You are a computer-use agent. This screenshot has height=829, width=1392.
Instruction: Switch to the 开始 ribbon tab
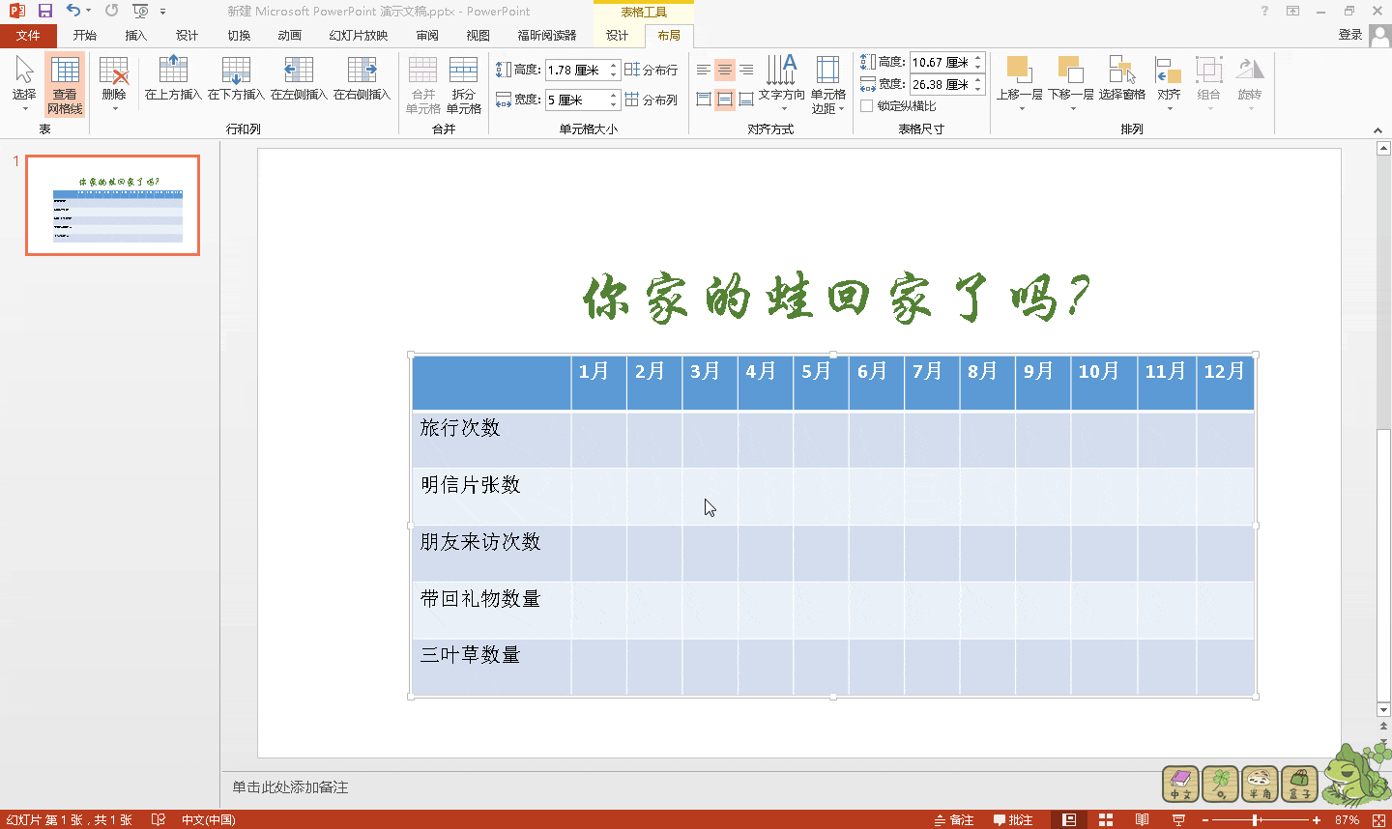tap(85, 34)
